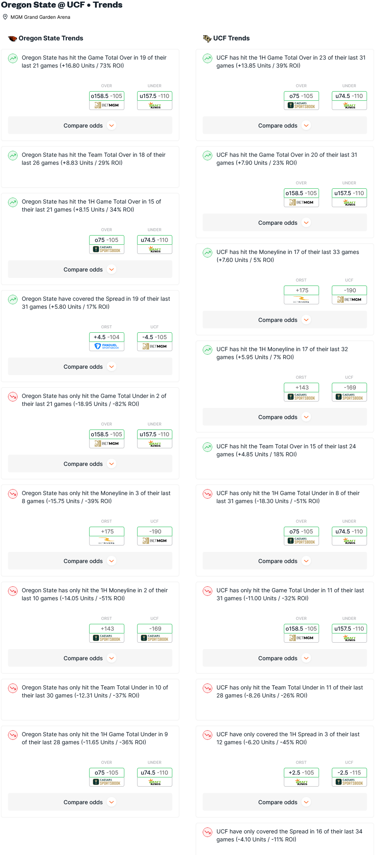
Task: Click green upward trend icon for UCF Moneyline 17 of 33
Action: (207, 253)
